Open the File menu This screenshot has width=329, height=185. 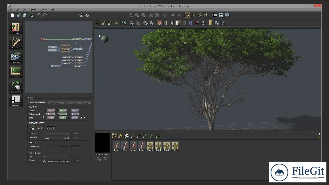(11, 10)
